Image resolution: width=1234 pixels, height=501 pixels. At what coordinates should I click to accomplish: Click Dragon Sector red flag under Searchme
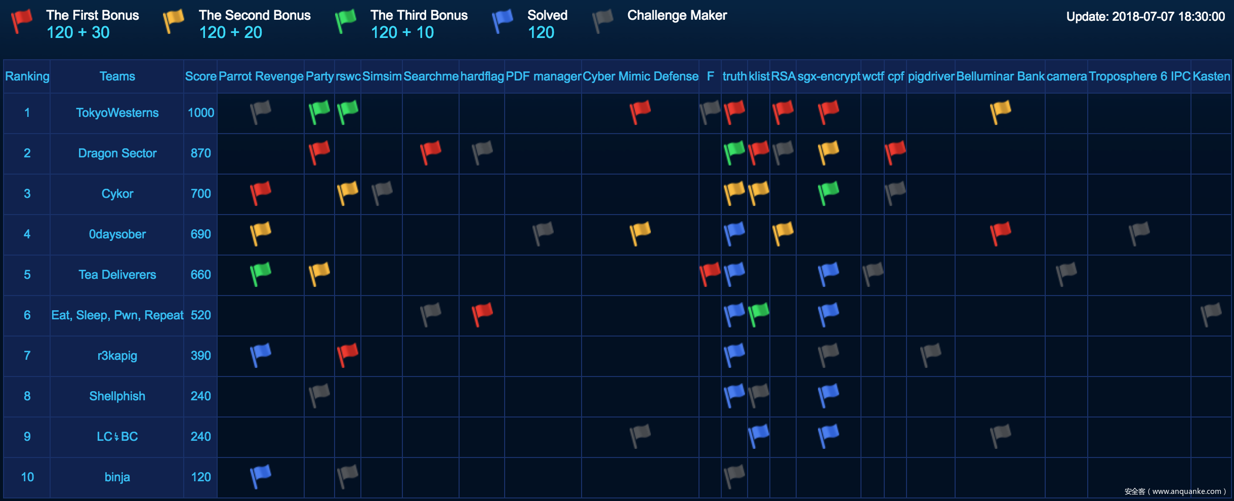click(x=431, y=153)
